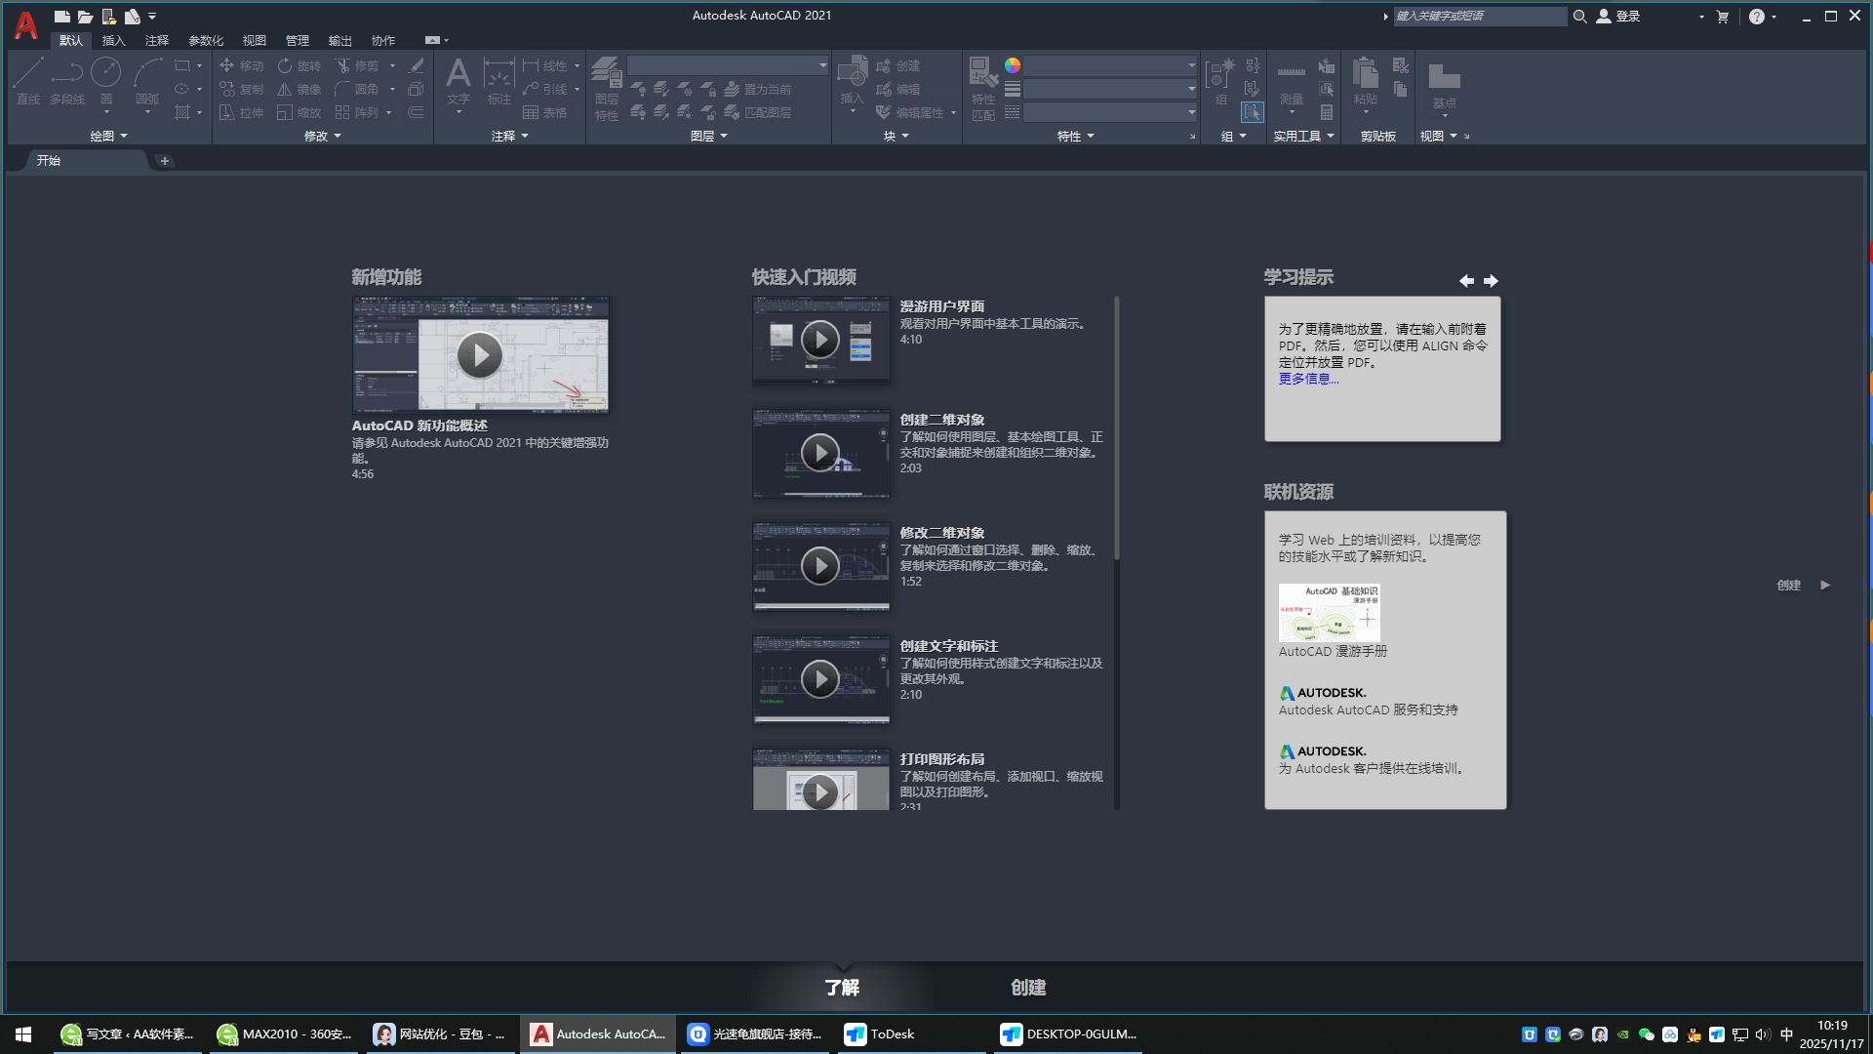Click the 更多信息 link in learning tips

click(x=1308, y=379)
